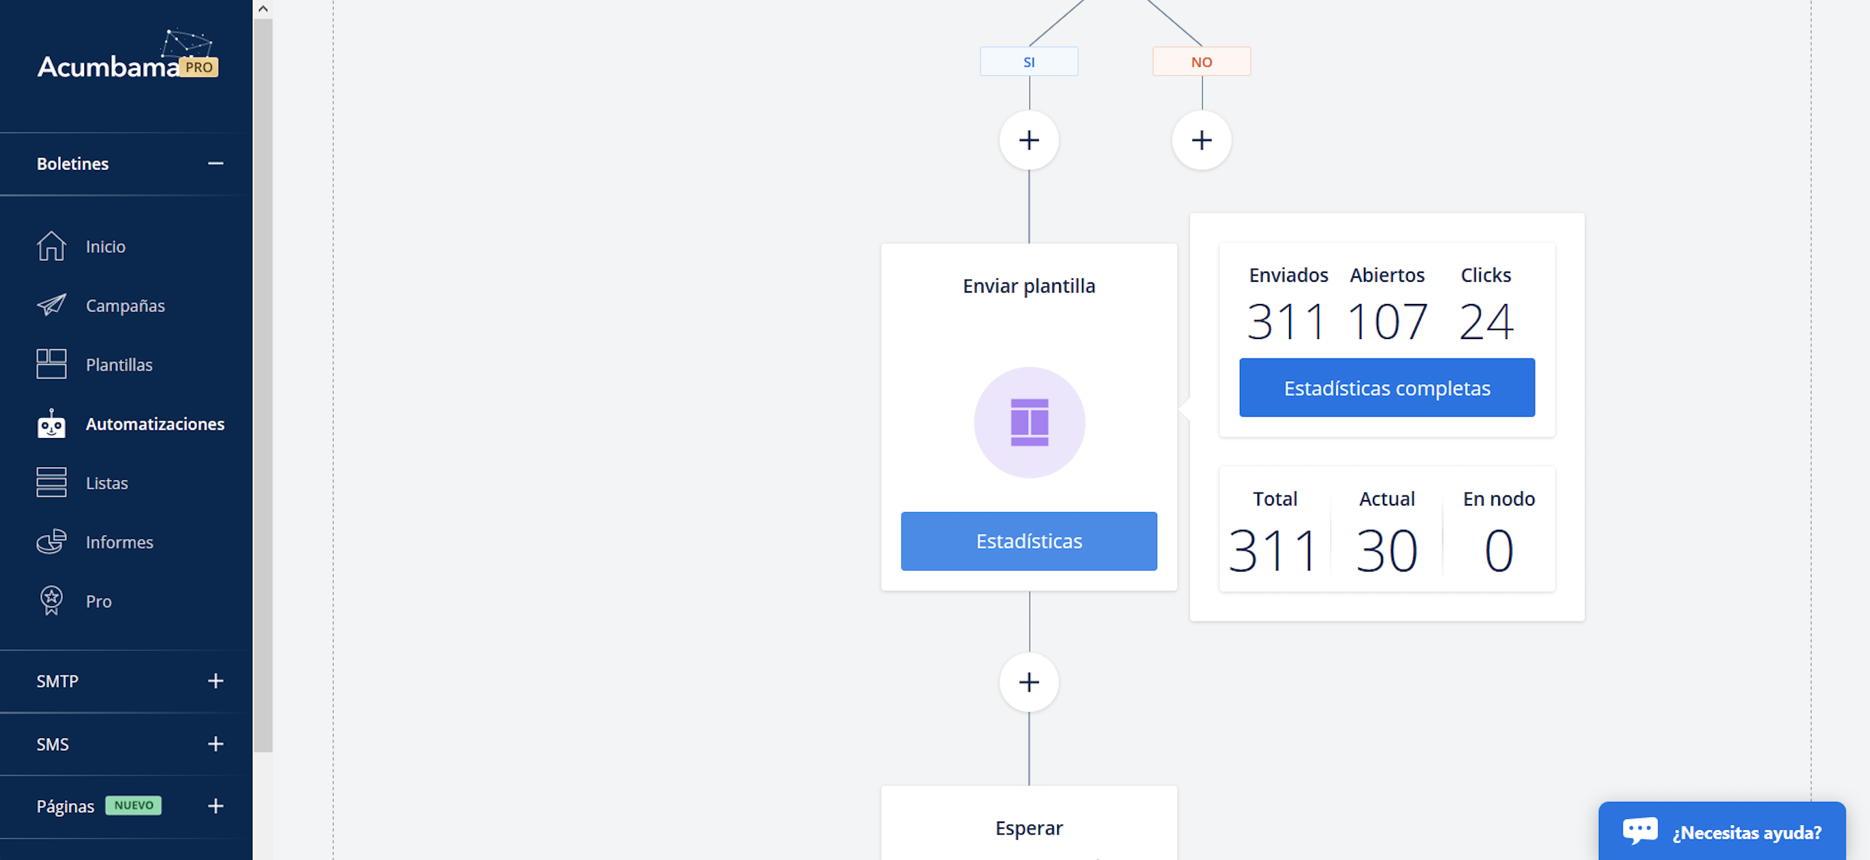Image resolution: width=1870 pixels, height=860 pixels.
Task: Expand the SMTP section
Action: point(215,681)
